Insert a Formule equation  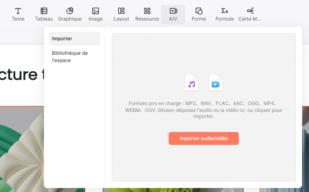point(225,14)
